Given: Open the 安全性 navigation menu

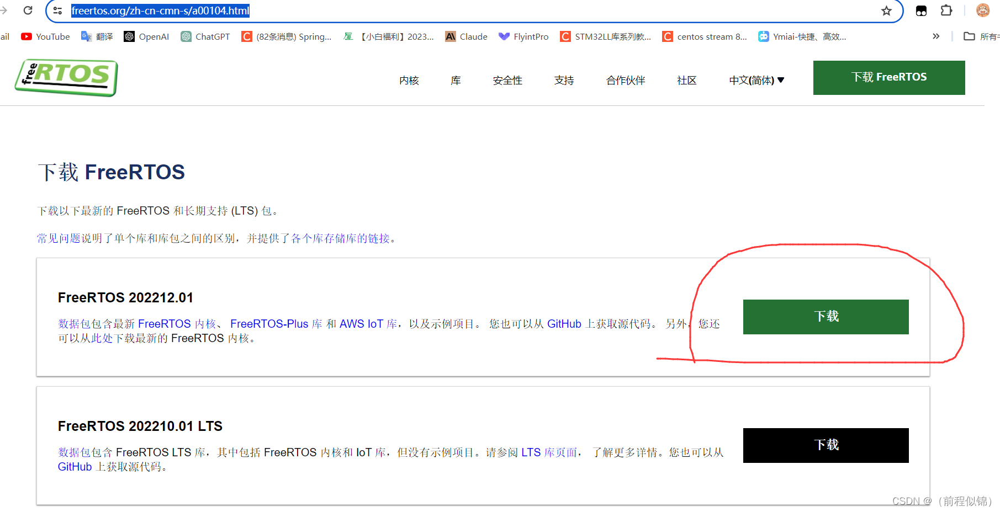Looking at the screenshot, I should pyautogui.click(x=507, y=81).
